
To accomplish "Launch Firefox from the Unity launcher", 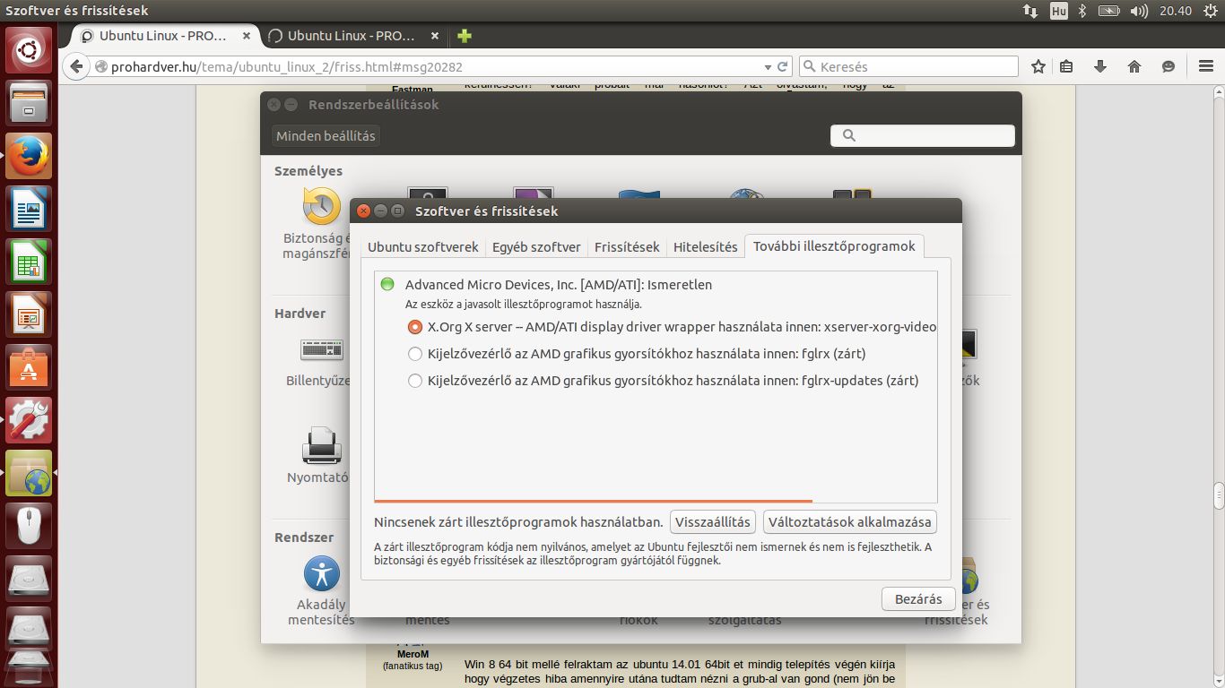I will pyautogui.click(x=29, y=156).
